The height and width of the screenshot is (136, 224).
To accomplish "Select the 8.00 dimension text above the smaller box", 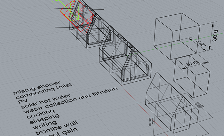I will [x=193, y=63].
